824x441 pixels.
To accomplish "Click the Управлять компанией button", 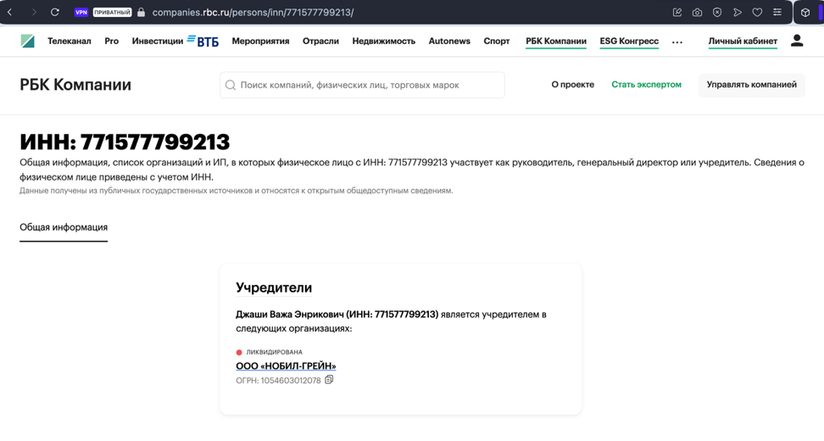I will click(x=751, y=85).
